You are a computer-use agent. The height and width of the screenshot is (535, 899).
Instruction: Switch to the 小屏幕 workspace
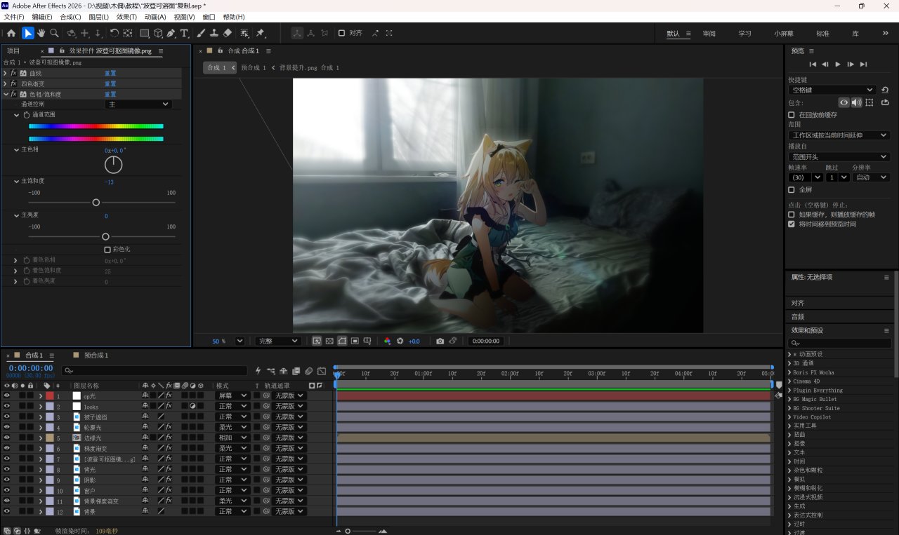(784, 34)
